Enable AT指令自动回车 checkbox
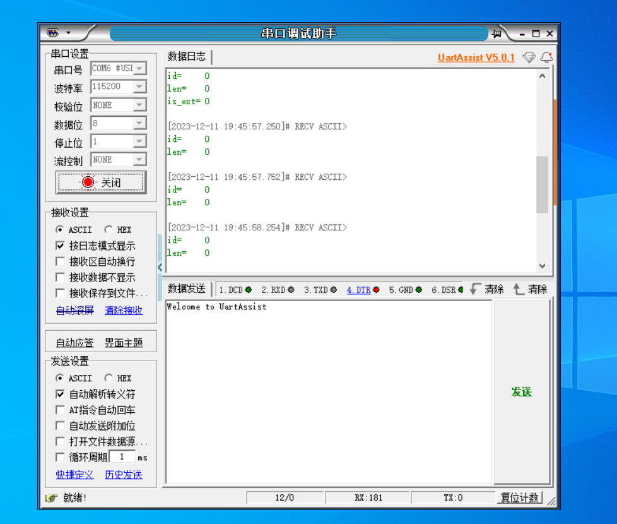 [x=60, y=410]
